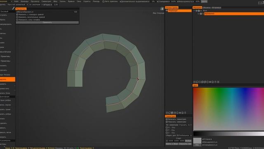Switch to the Объекты tab
This screenshot has height=149, width=264.
[207, 7]
